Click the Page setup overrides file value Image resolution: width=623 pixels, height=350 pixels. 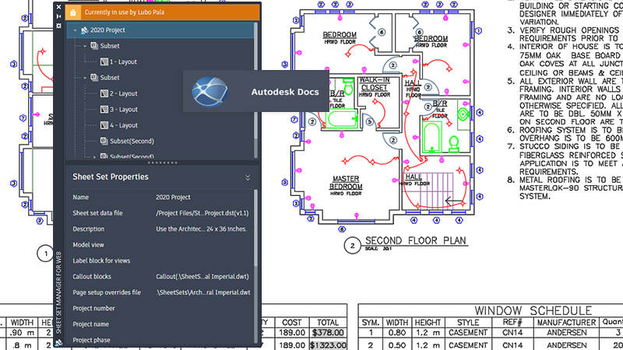[203, 292]
